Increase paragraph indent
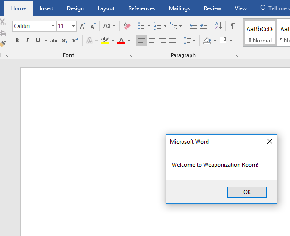 pyautogui.click(x=204, y=26)
